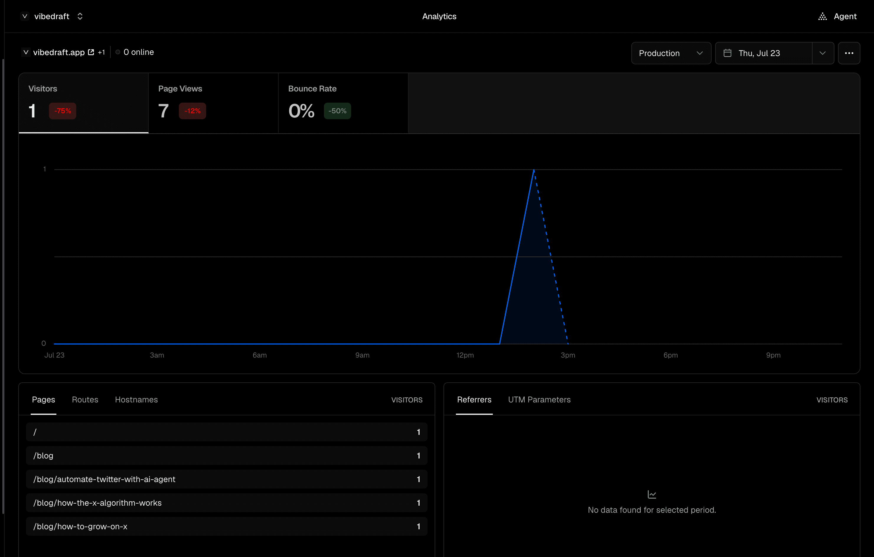Screen dimensions: 874x557
Task: Click the 0 online status indicator
Action: point(135,52)
